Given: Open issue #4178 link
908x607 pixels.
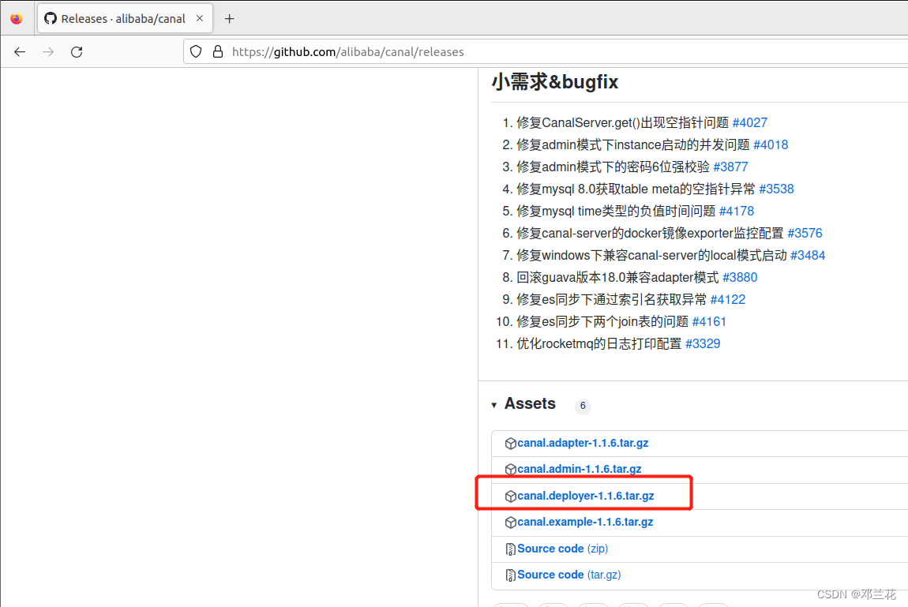Looking at the screenshot, I should [x=737, y=212].
